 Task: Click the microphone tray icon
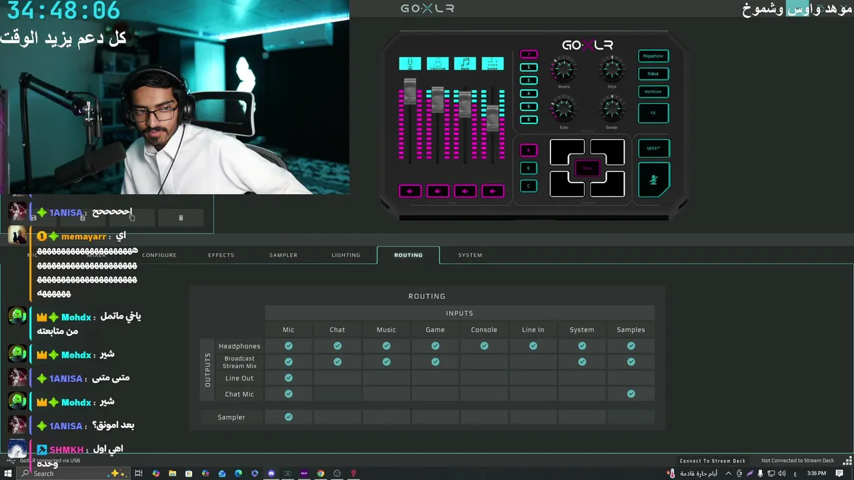coord(761,473)
